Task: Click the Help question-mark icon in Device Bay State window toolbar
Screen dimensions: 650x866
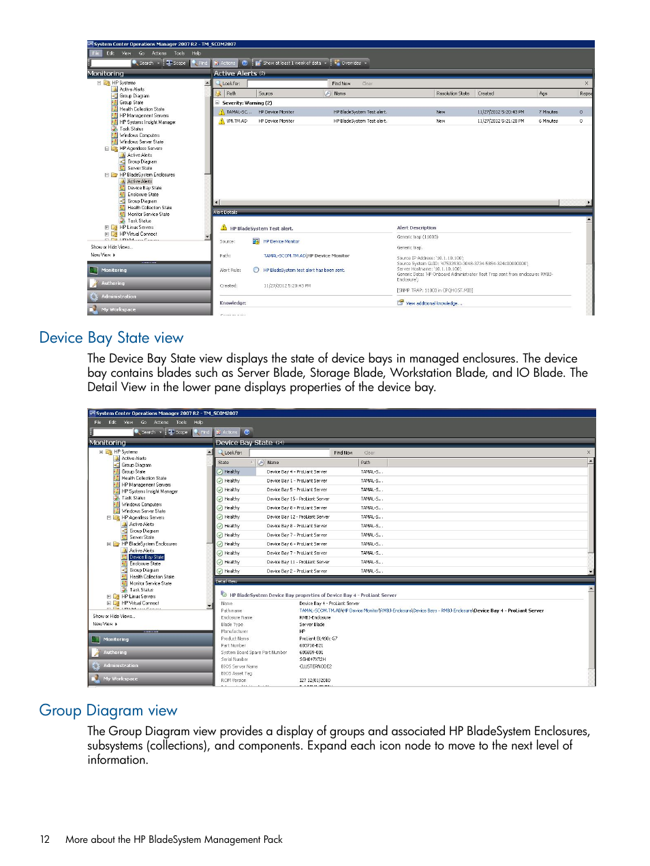Action: click(x=247, y=432)
